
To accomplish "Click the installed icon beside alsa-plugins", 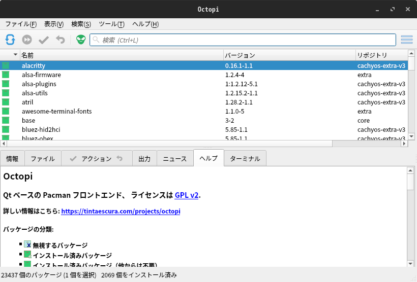I will (6, 84).
